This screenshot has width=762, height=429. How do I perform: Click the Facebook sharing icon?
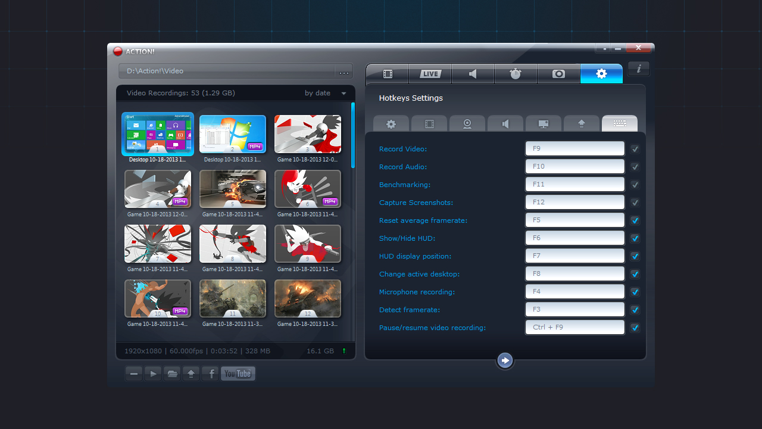tap(210, 373)
